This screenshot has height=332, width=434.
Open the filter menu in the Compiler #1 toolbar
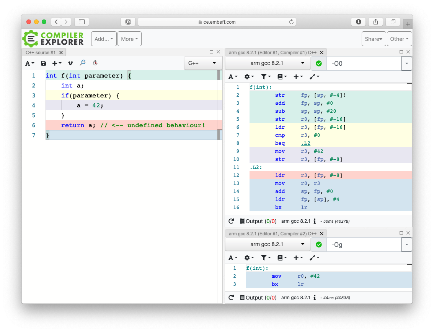click(x=266, y=77)
